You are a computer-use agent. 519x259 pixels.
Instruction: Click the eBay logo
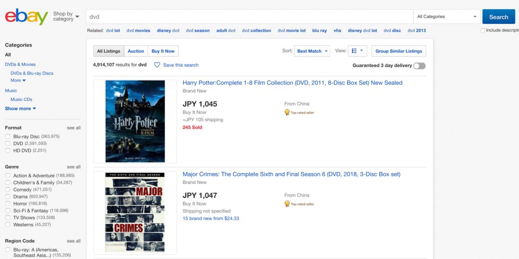[x=26, y=16]
